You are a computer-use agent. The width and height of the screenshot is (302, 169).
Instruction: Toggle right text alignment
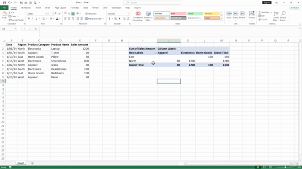tap(73, 19)
